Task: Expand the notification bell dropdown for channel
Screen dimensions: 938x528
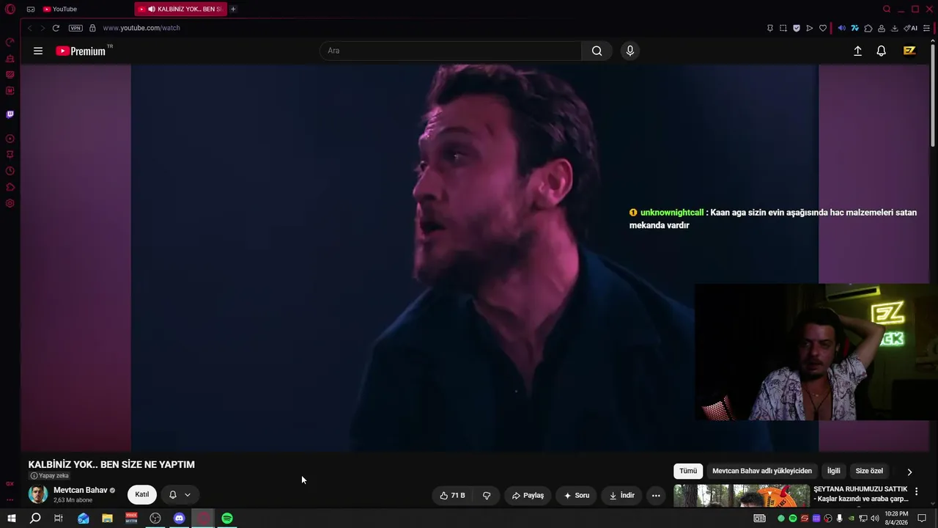Action: click(180, 495)
